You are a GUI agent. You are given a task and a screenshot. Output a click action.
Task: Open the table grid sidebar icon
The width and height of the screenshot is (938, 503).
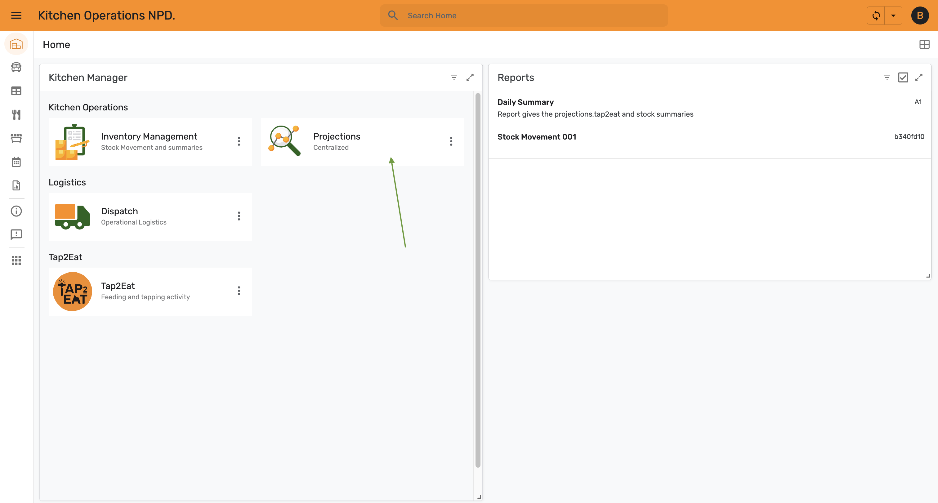16,91
